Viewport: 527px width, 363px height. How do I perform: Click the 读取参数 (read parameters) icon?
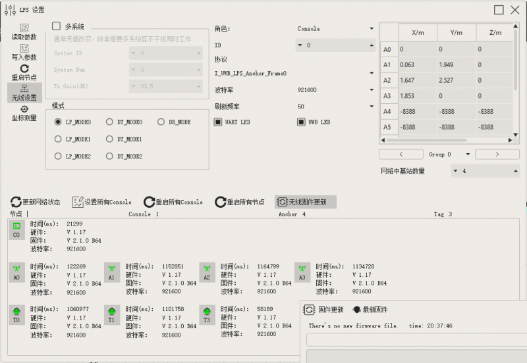[24, 32]
